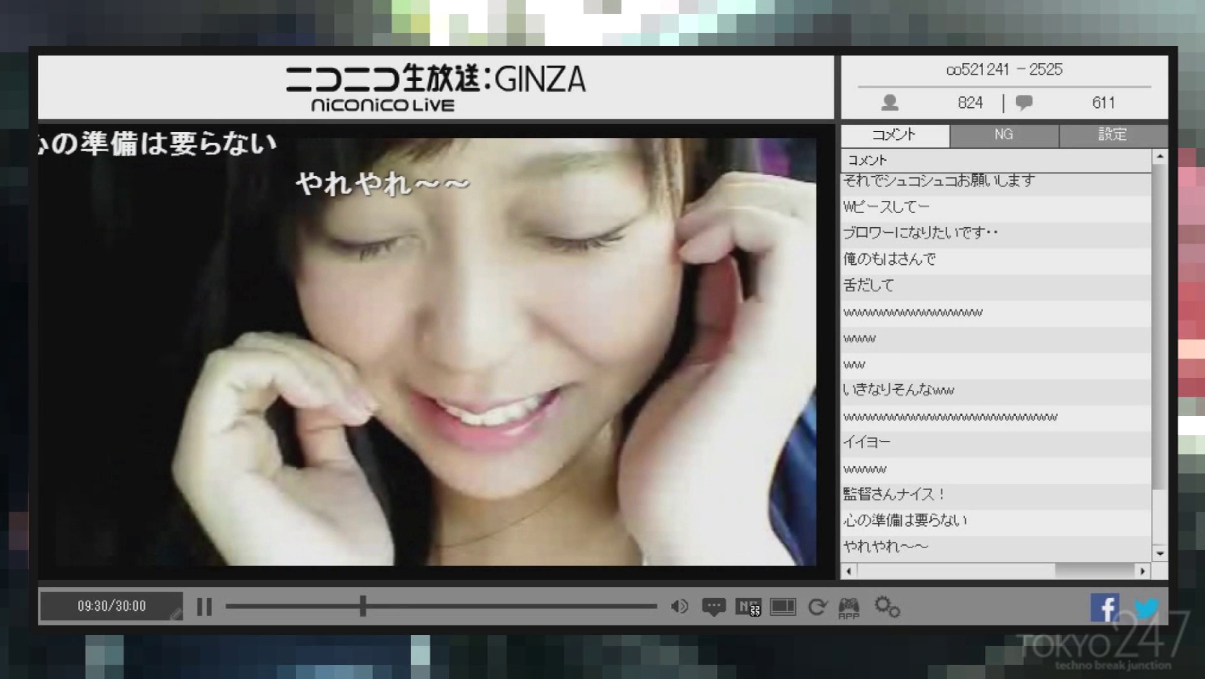This screenshot has width=1205, height=679.
Task: Select comment やれやれ～～ in list
Action: 996,548
